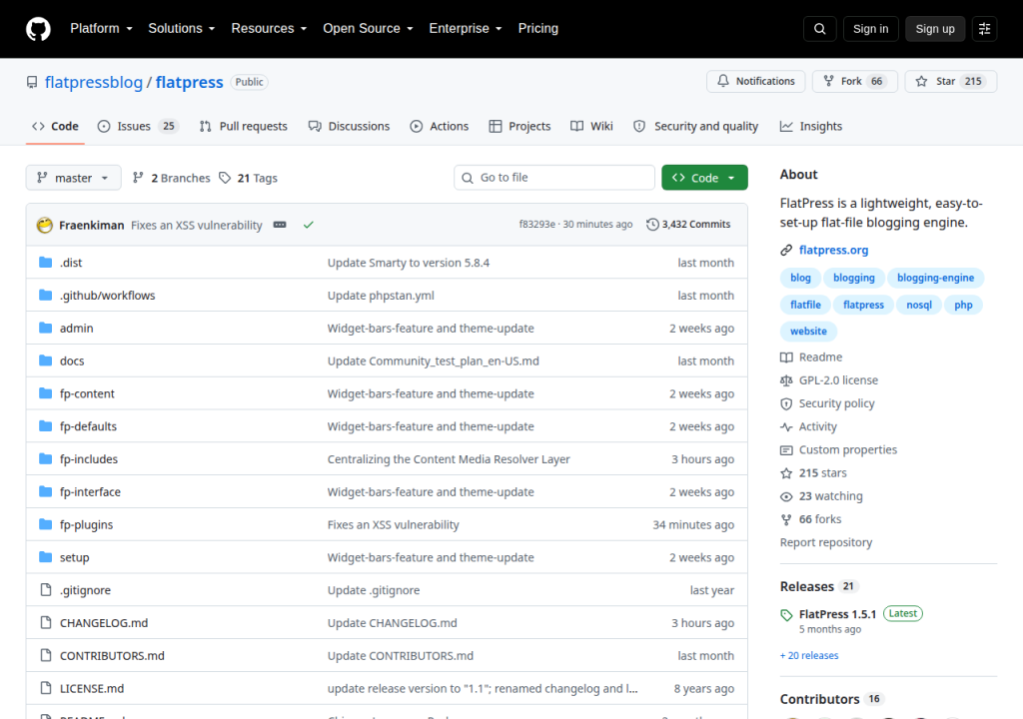Click the repository icon before flatpressblog
This screenshot has height=719, width=1023.
[32, 82]
